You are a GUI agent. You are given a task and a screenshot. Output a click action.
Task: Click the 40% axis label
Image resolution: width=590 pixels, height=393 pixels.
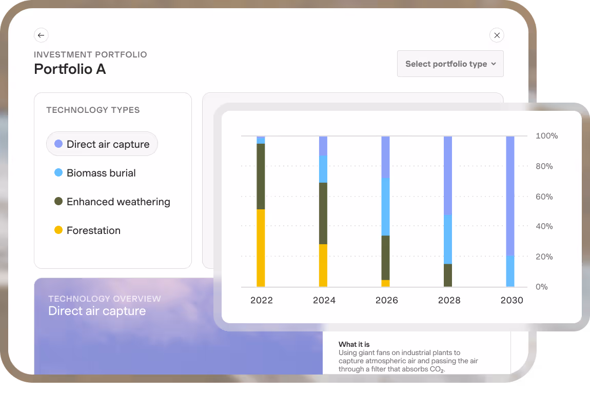(x=544, y=226)
